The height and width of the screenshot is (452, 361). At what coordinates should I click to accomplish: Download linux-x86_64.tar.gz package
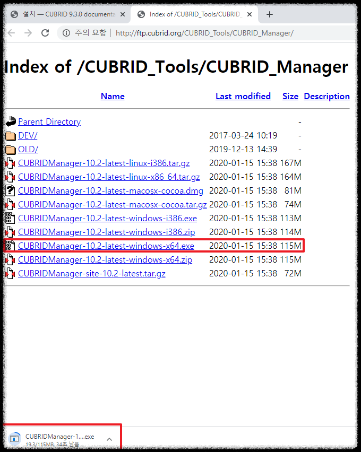tap(109, 177)
